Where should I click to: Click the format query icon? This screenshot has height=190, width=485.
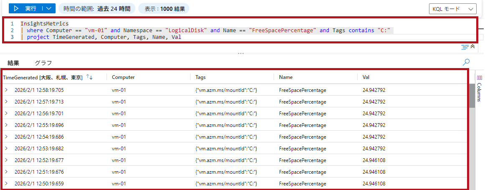click(x=465, y=47)
